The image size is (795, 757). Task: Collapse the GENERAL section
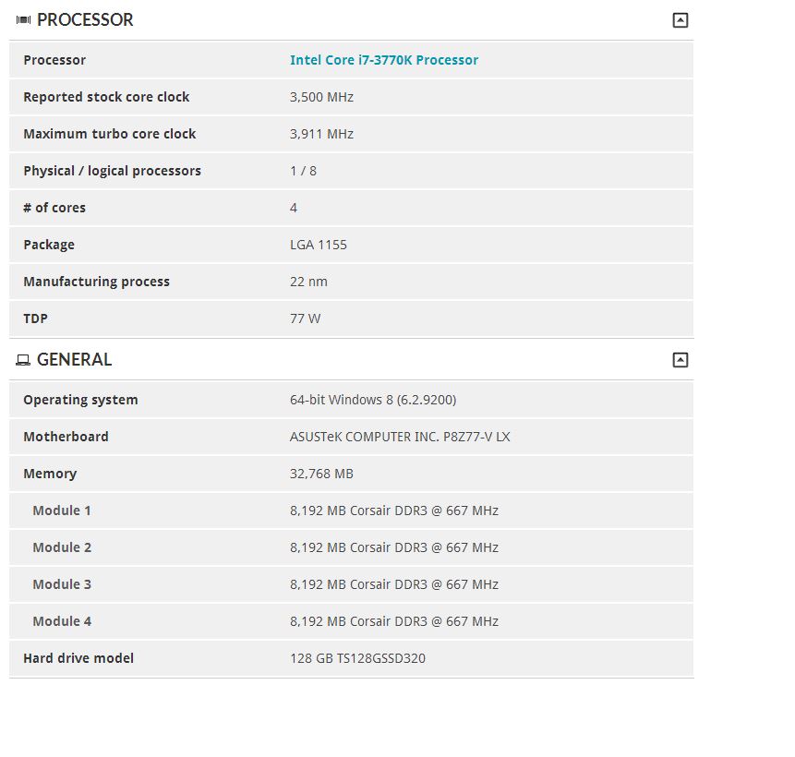pyautogui.click(x=680, y=360)
